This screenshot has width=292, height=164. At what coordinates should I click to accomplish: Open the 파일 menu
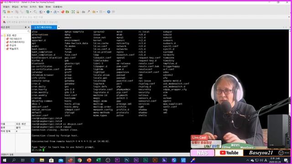click(x=6, y=7)
